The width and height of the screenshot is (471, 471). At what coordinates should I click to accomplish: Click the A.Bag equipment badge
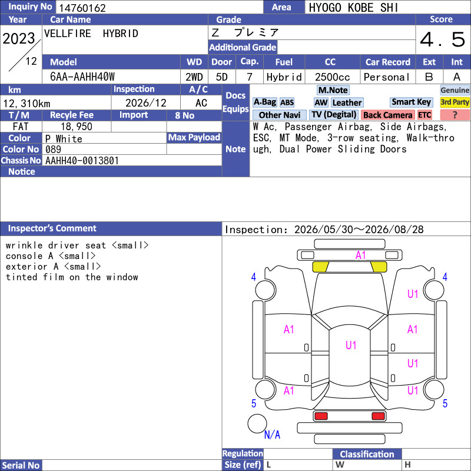(x=264, y=102)
